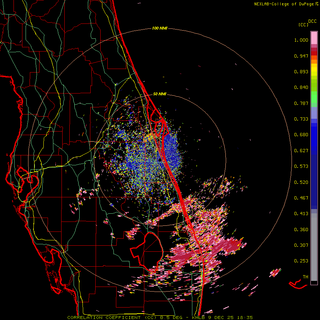Click the pink swatch at color bar top
This screenshot has width=320, height=320.
tap(314, 38)
